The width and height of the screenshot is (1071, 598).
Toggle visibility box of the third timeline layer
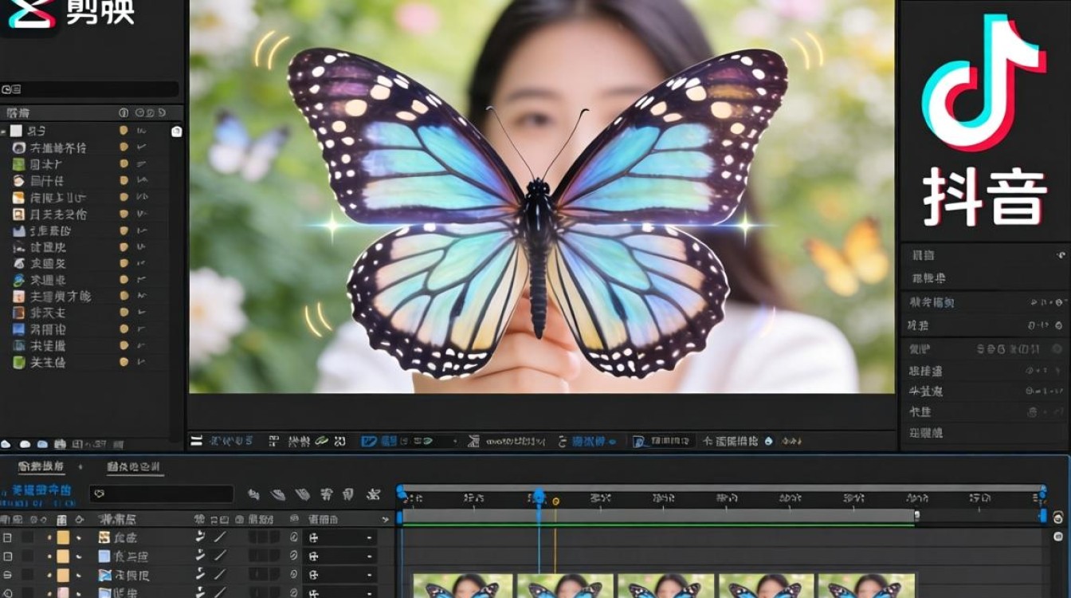[x=7, y=575]
